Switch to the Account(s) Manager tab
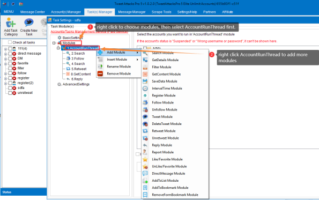 [x=66, y=12]
